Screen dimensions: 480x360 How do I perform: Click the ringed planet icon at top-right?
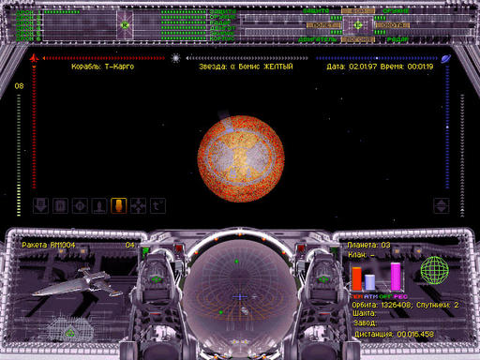click(x=446, y=58)
